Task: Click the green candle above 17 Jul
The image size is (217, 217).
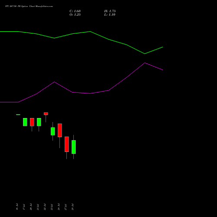Action: 25,122
